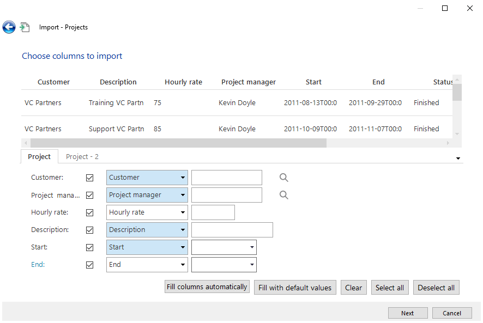
Task: Click the Next button
Action: tap(407, 313)
